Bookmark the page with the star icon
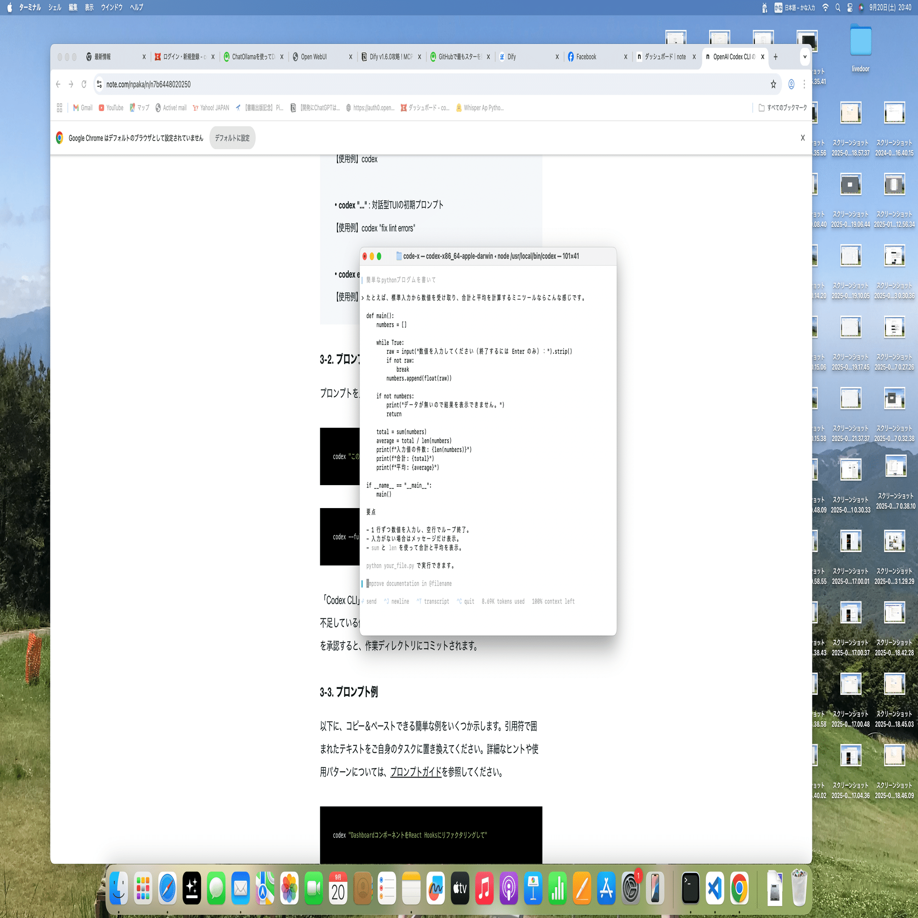 click(x=773, y=84)
